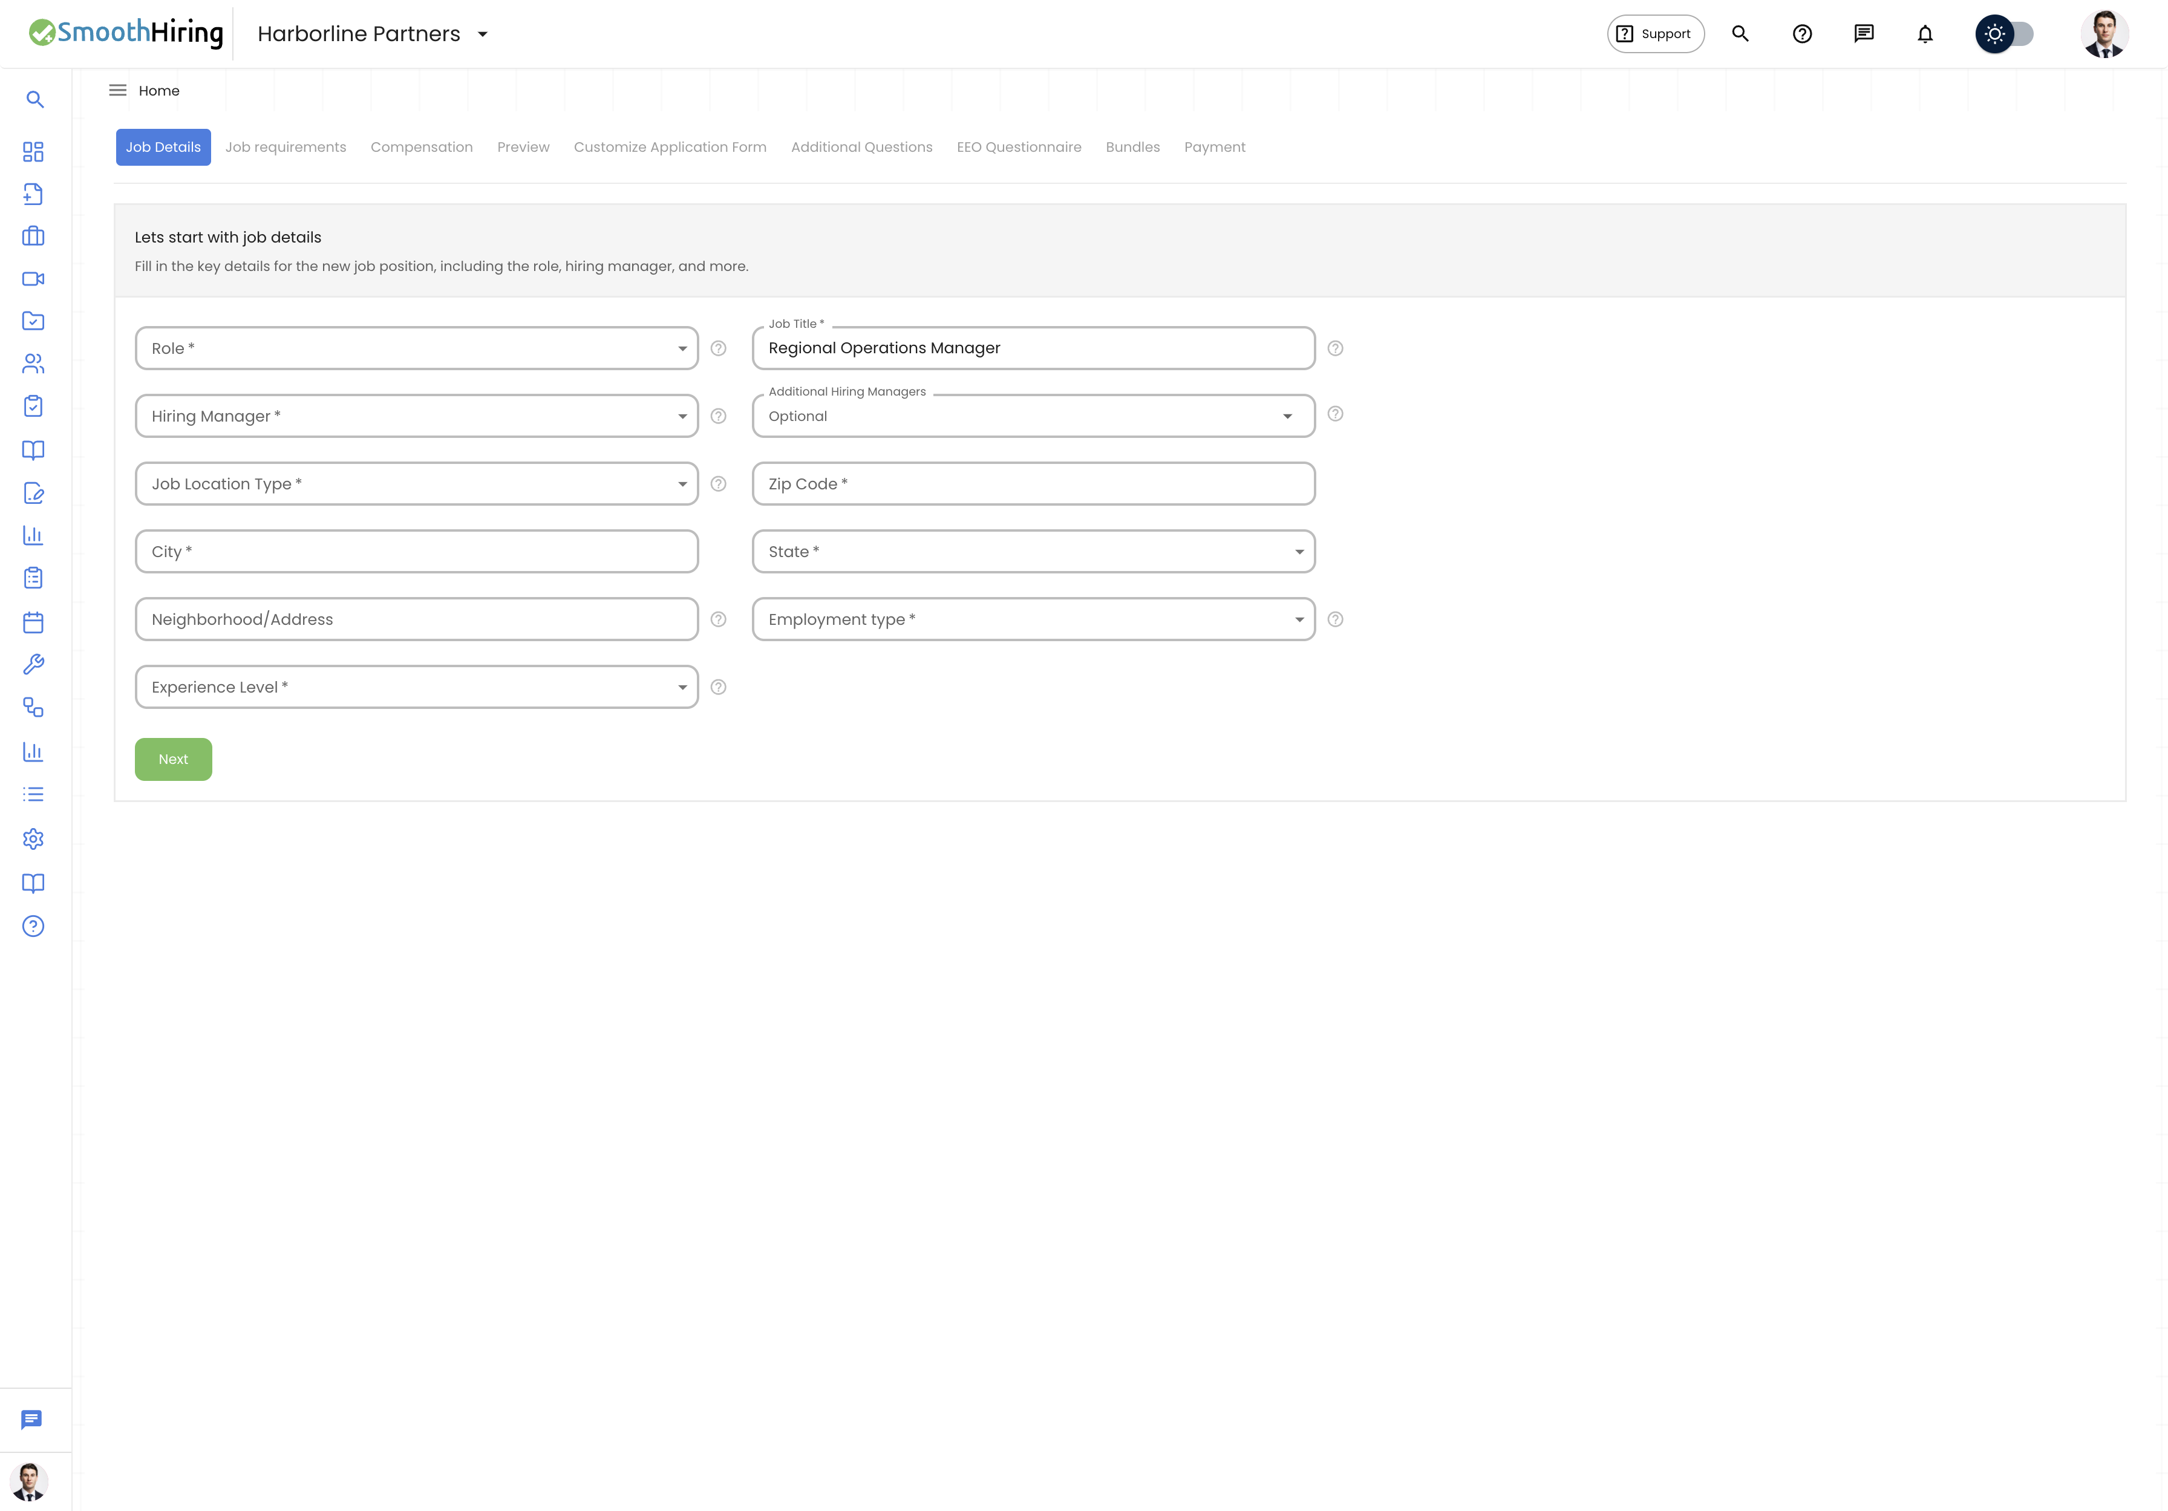The width and height of the screenshot is (2168, 1511).
Task: Click help icon beside Employment type
Action: tap(1335, 619)
